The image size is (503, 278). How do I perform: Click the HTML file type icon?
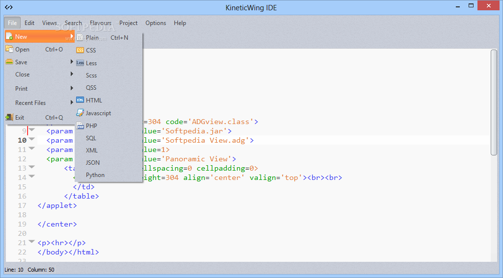pos(80,100)
